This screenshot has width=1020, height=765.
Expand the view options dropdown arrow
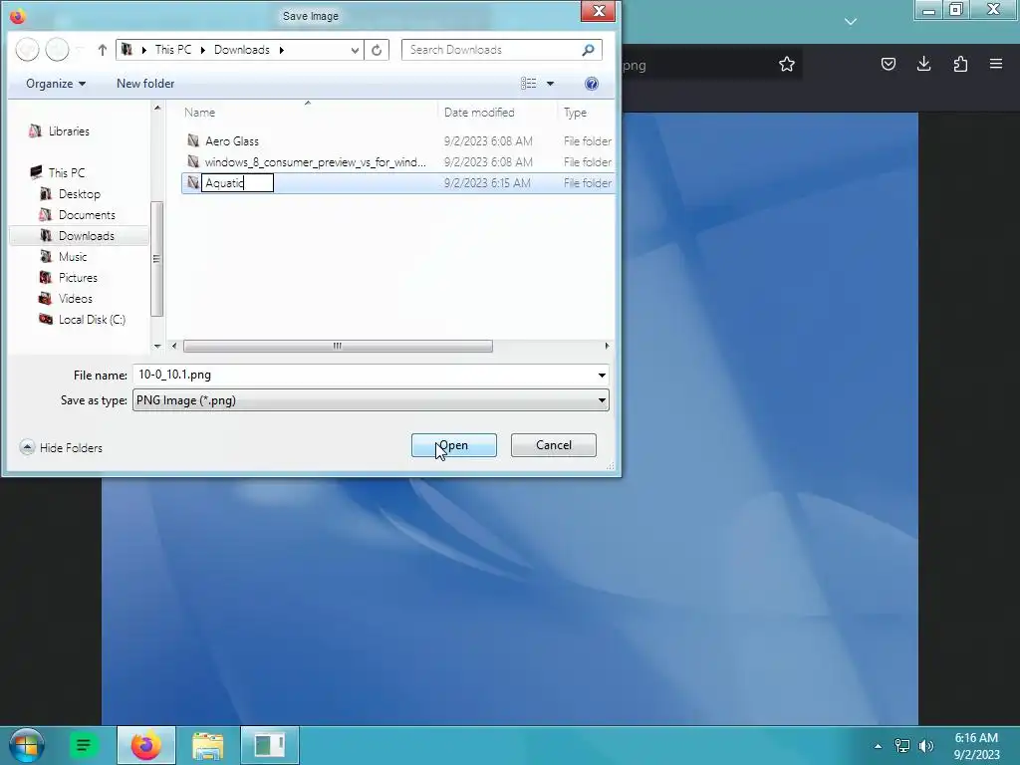550,84
